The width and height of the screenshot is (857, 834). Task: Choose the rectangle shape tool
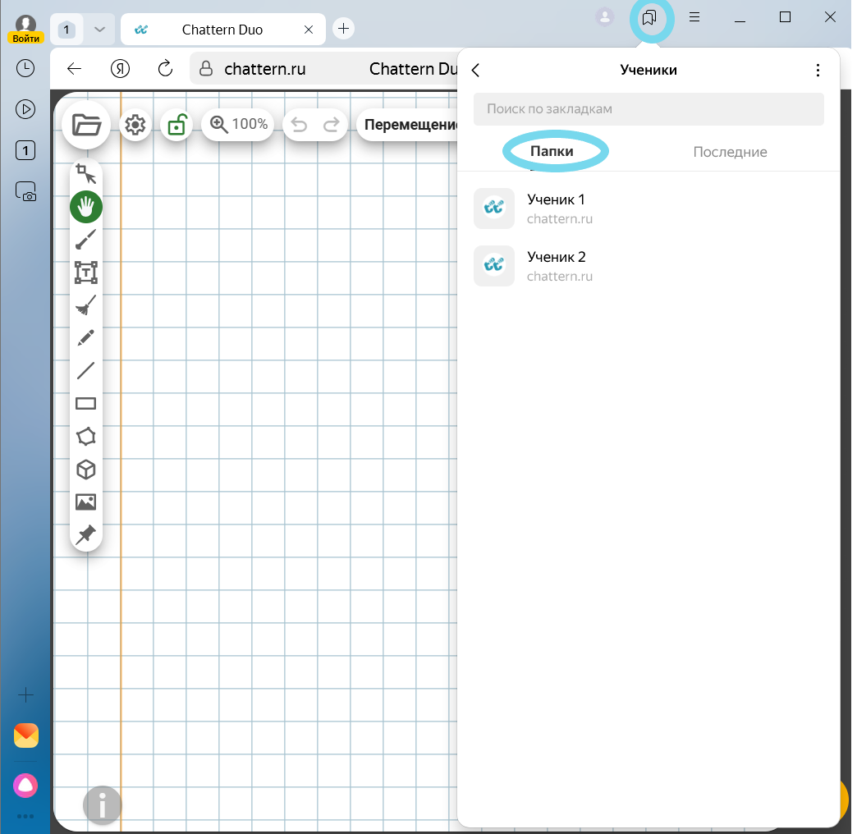[86, 403]
